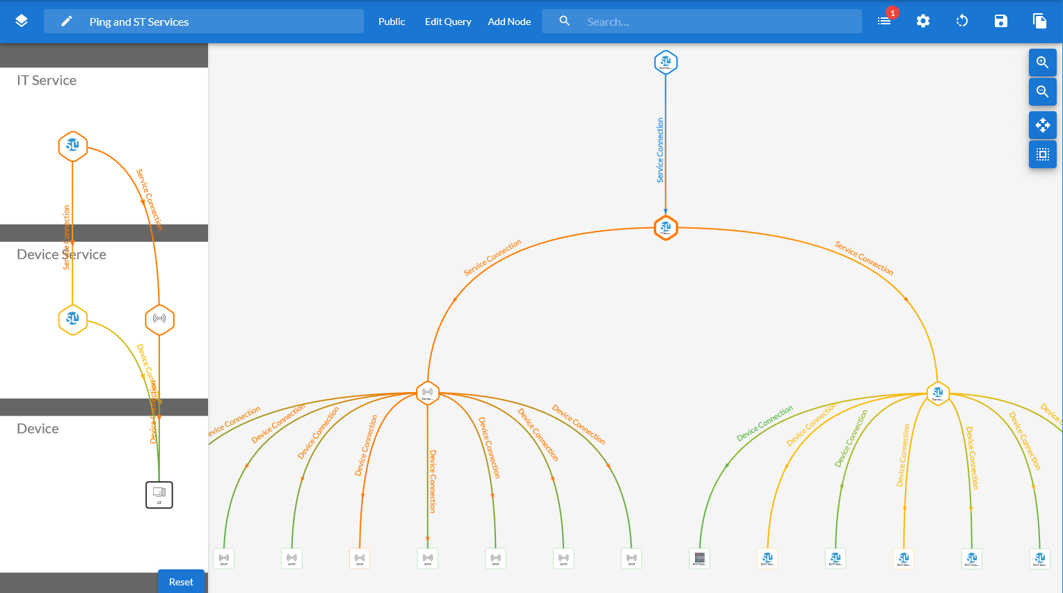
Task: Open the Edit Query menu item
Action: coord(448,22)
